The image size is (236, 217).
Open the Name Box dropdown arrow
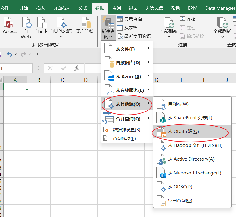click(x=29, y=68)
